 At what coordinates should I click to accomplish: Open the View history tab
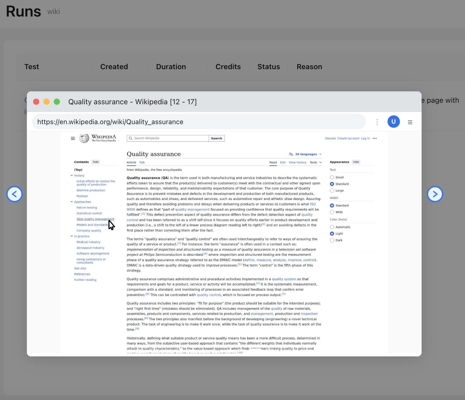click(298, 162)
